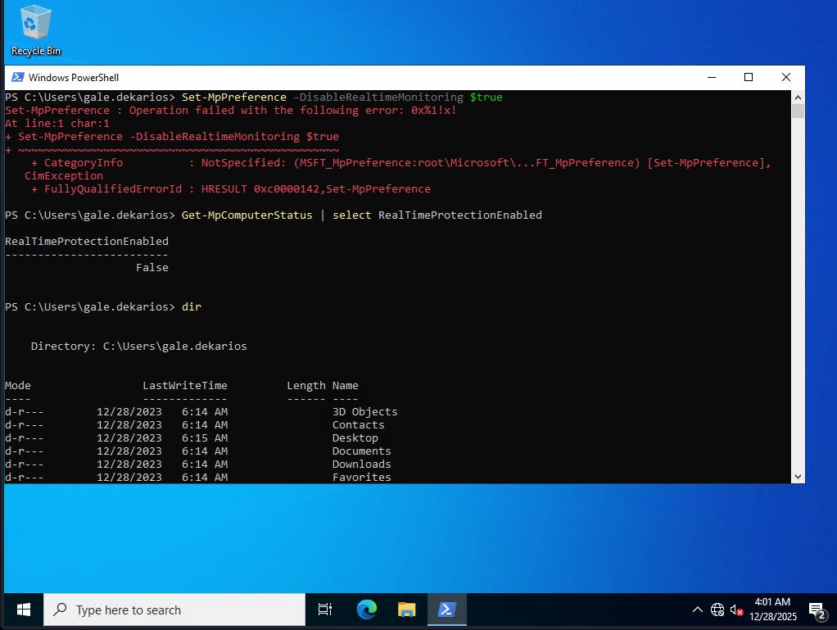The width and height of the screenshot is (837, 630).
Task: Click the Windows PowerShell title bar text
Action: coord(74,78)
